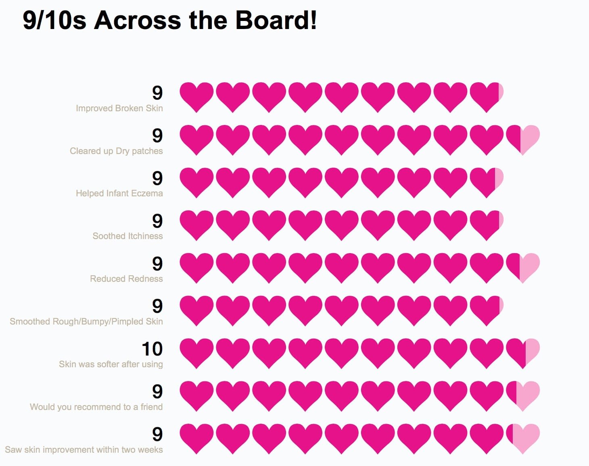Click the first heart in Improved Broken Skin row
Viewport: 589px width, 466px height.
(x=196, y=97)
